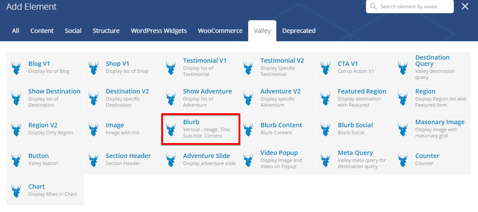Open the Deprecated tab
Image resolution: width=478 pixels, height=212 pixels.
click(x=299, y=31)
